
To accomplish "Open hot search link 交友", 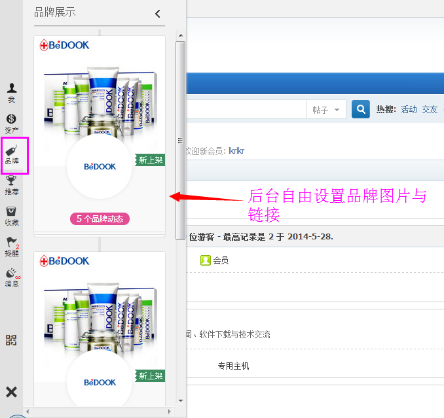I will [x=430, y=109].
